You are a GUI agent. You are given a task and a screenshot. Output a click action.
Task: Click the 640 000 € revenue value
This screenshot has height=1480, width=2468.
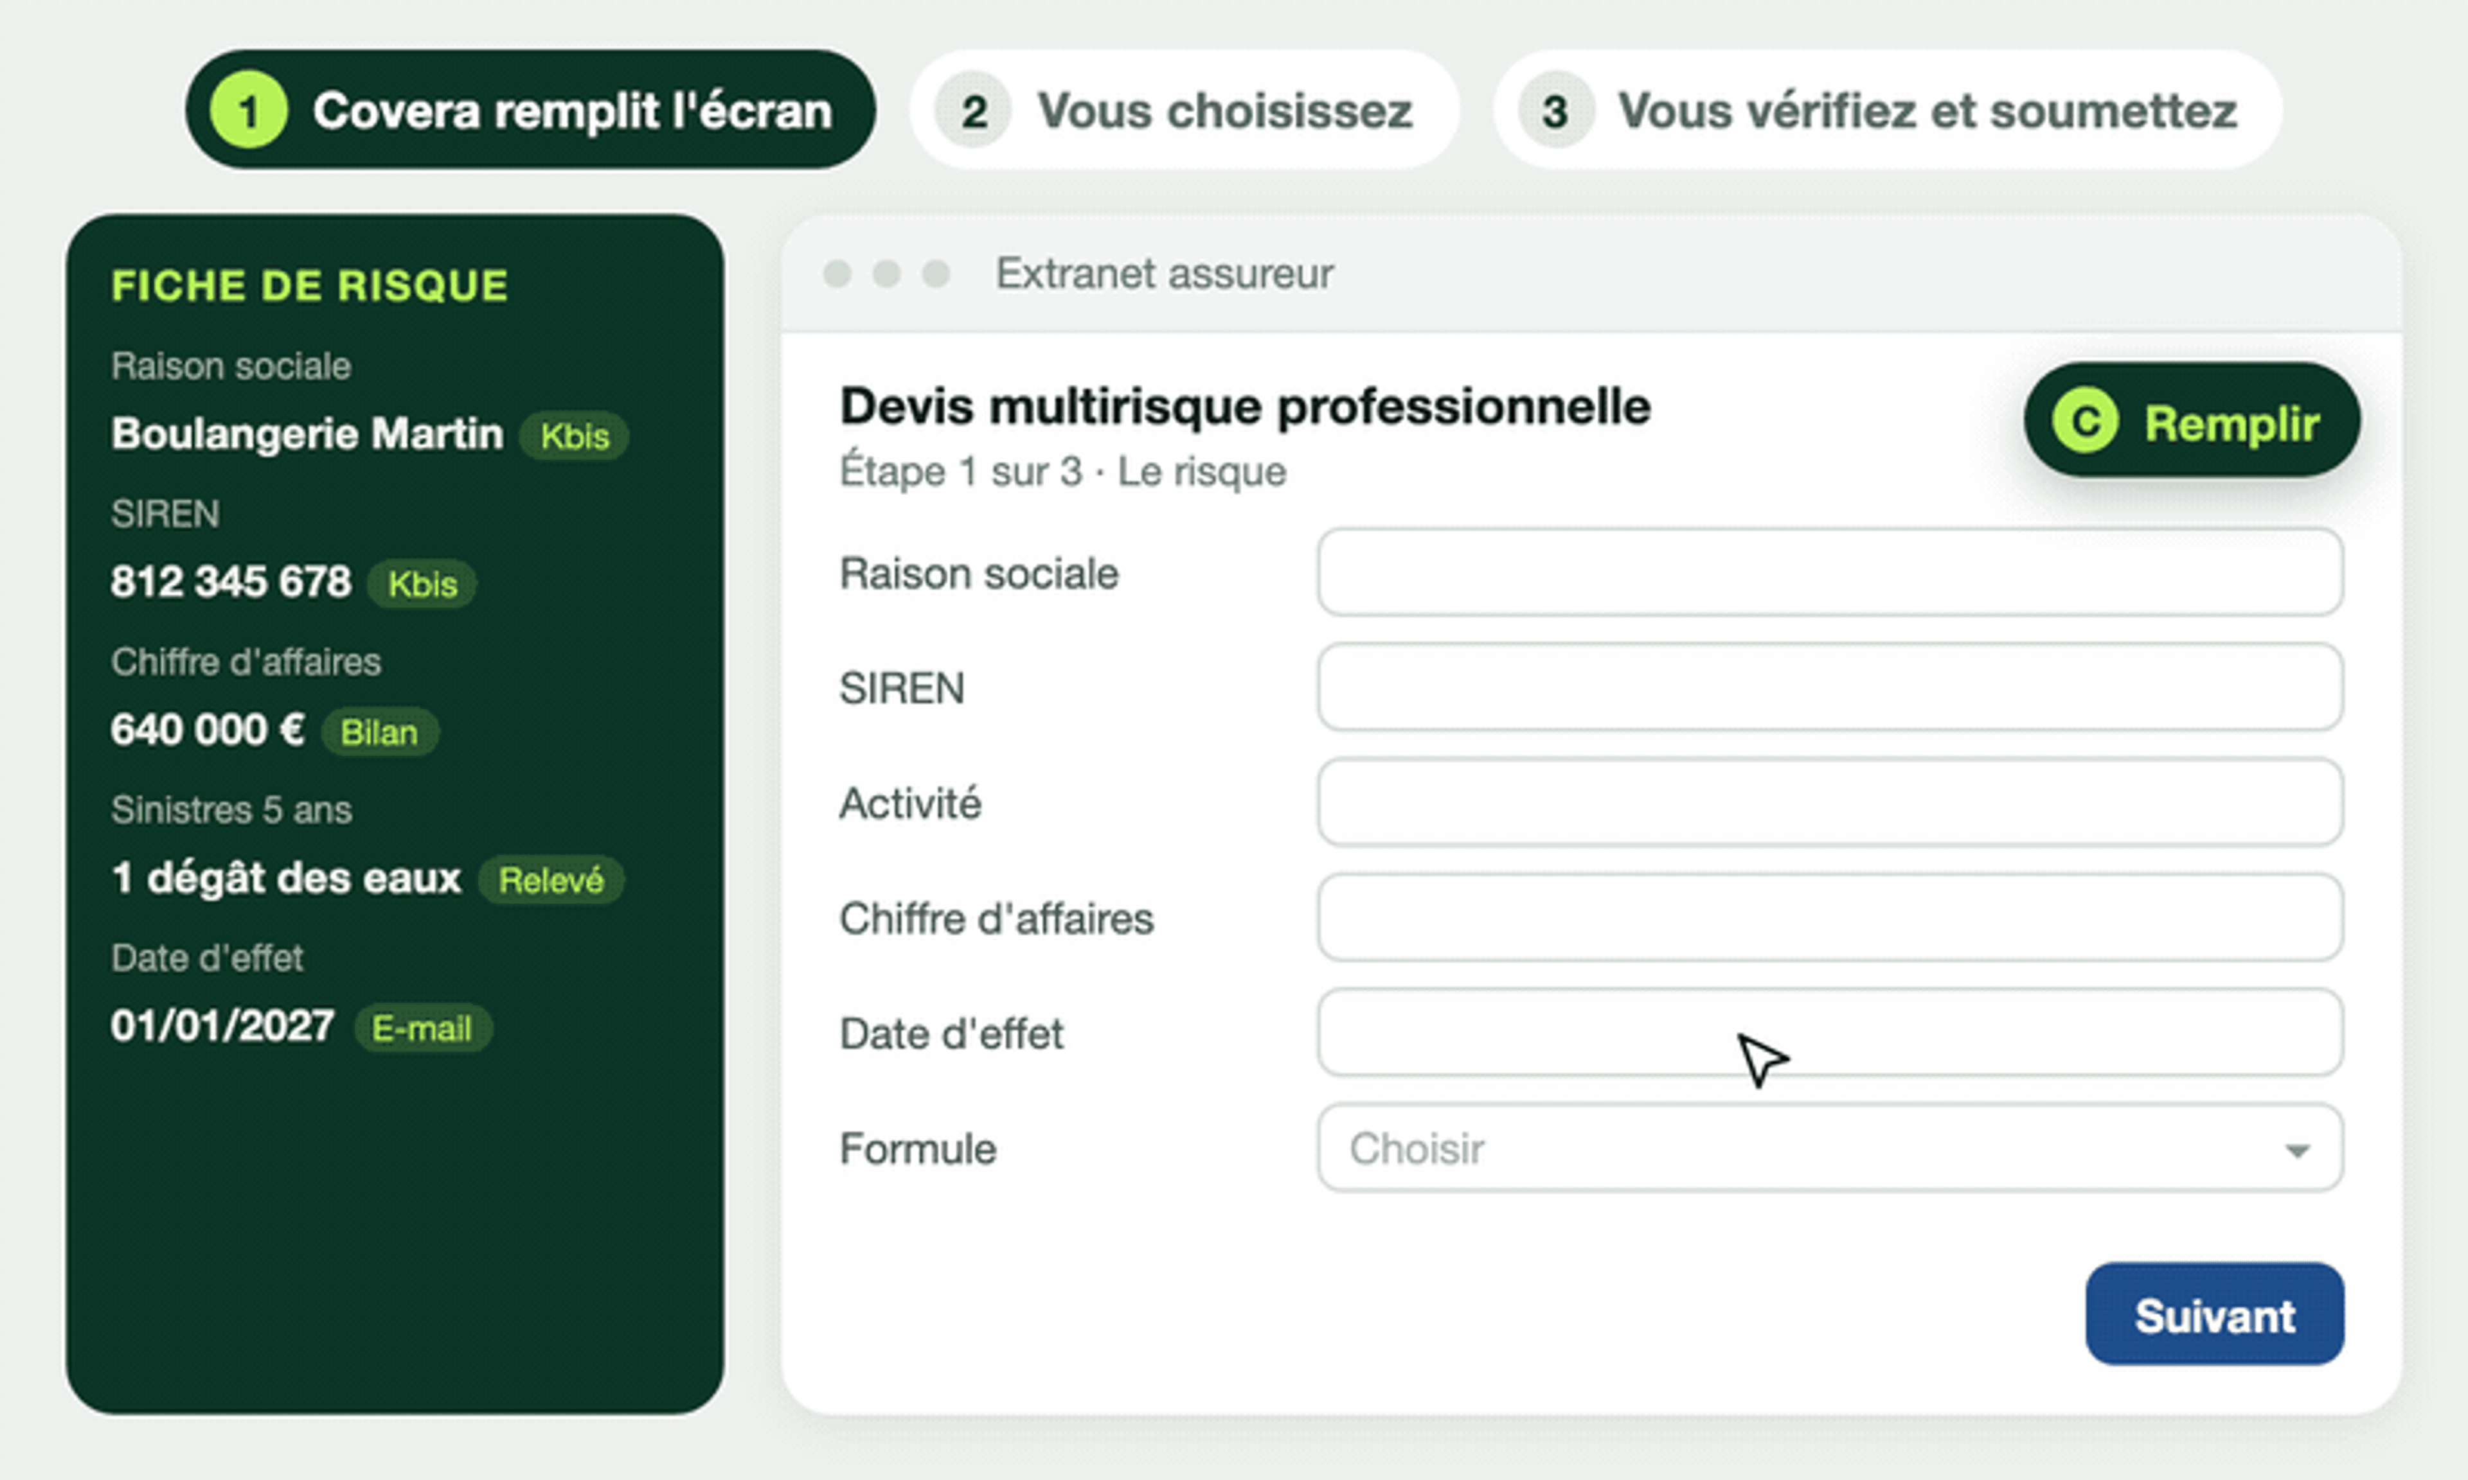208,730
